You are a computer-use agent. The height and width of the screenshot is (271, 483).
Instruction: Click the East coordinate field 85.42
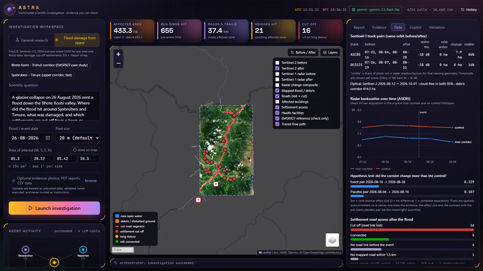(x=65, y=159)
